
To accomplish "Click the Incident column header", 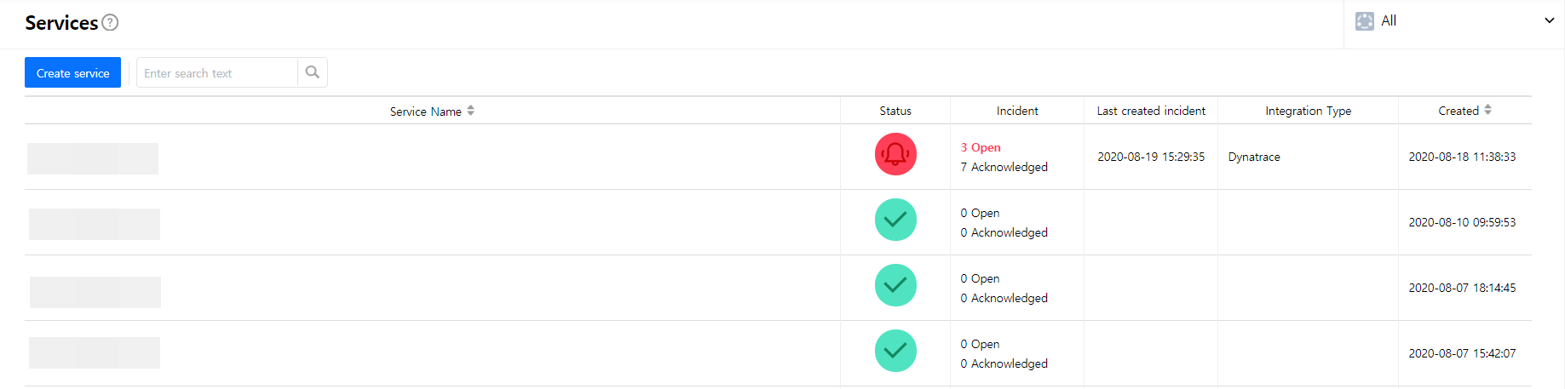I will tap(1017, 111).
